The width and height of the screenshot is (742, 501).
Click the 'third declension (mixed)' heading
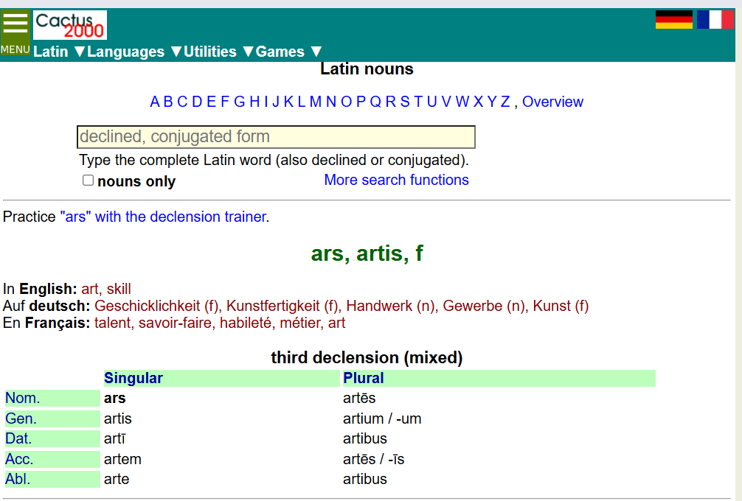click(367, 357)
